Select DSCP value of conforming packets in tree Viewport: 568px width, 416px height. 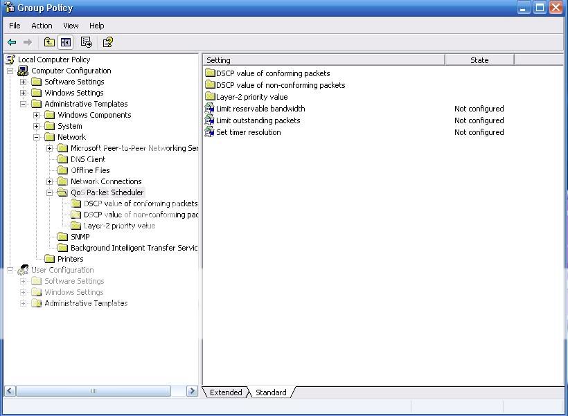[141, 204]
